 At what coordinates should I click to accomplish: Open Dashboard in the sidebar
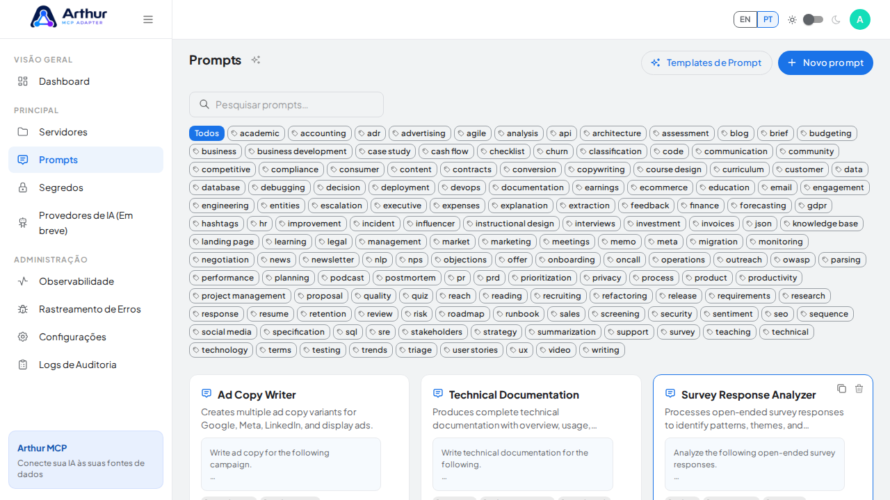[86, 81]
